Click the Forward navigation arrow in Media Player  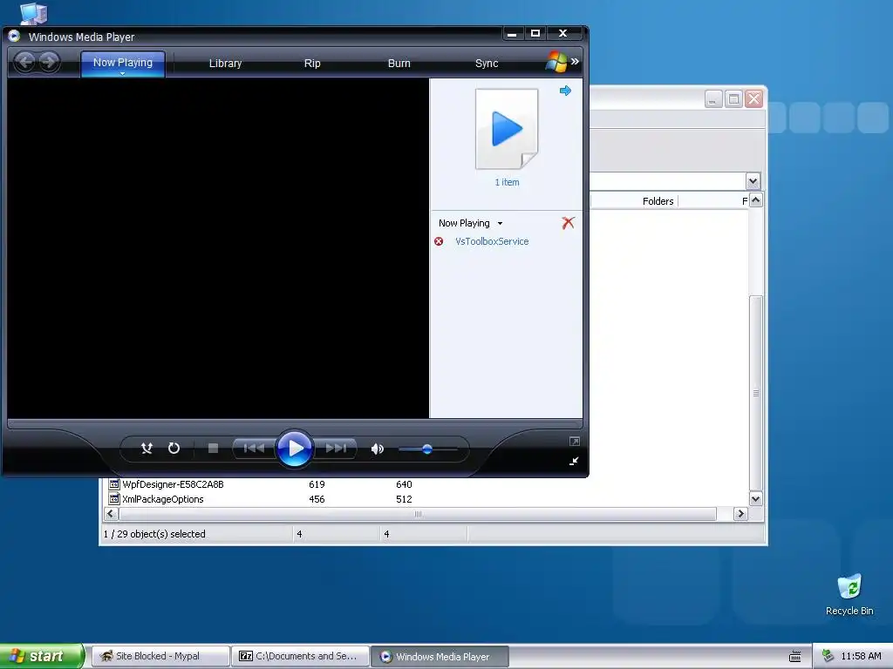(49, 62)
